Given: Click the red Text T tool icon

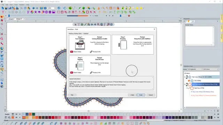Looking at the screenshot, I should pos(3,12).
